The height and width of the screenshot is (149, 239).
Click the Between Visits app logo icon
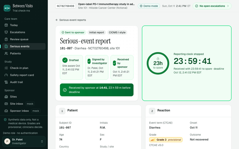[7, 8]
